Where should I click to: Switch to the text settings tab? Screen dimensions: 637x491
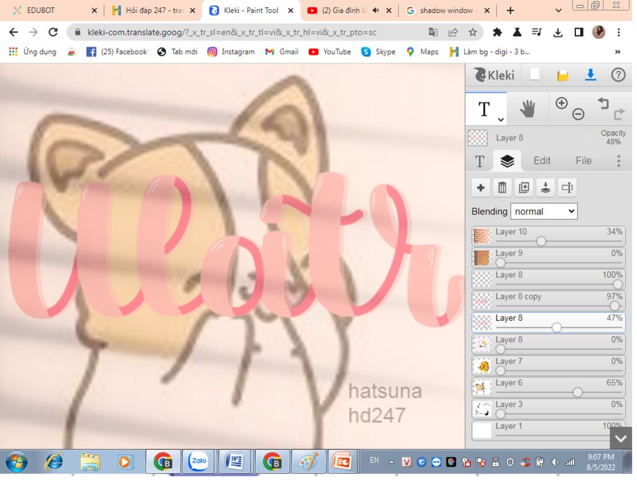[480, 161]
